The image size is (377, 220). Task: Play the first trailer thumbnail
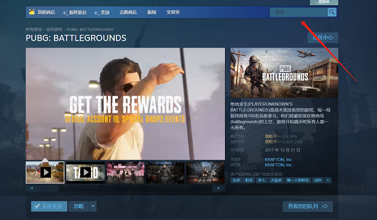(x=45, y=172)
